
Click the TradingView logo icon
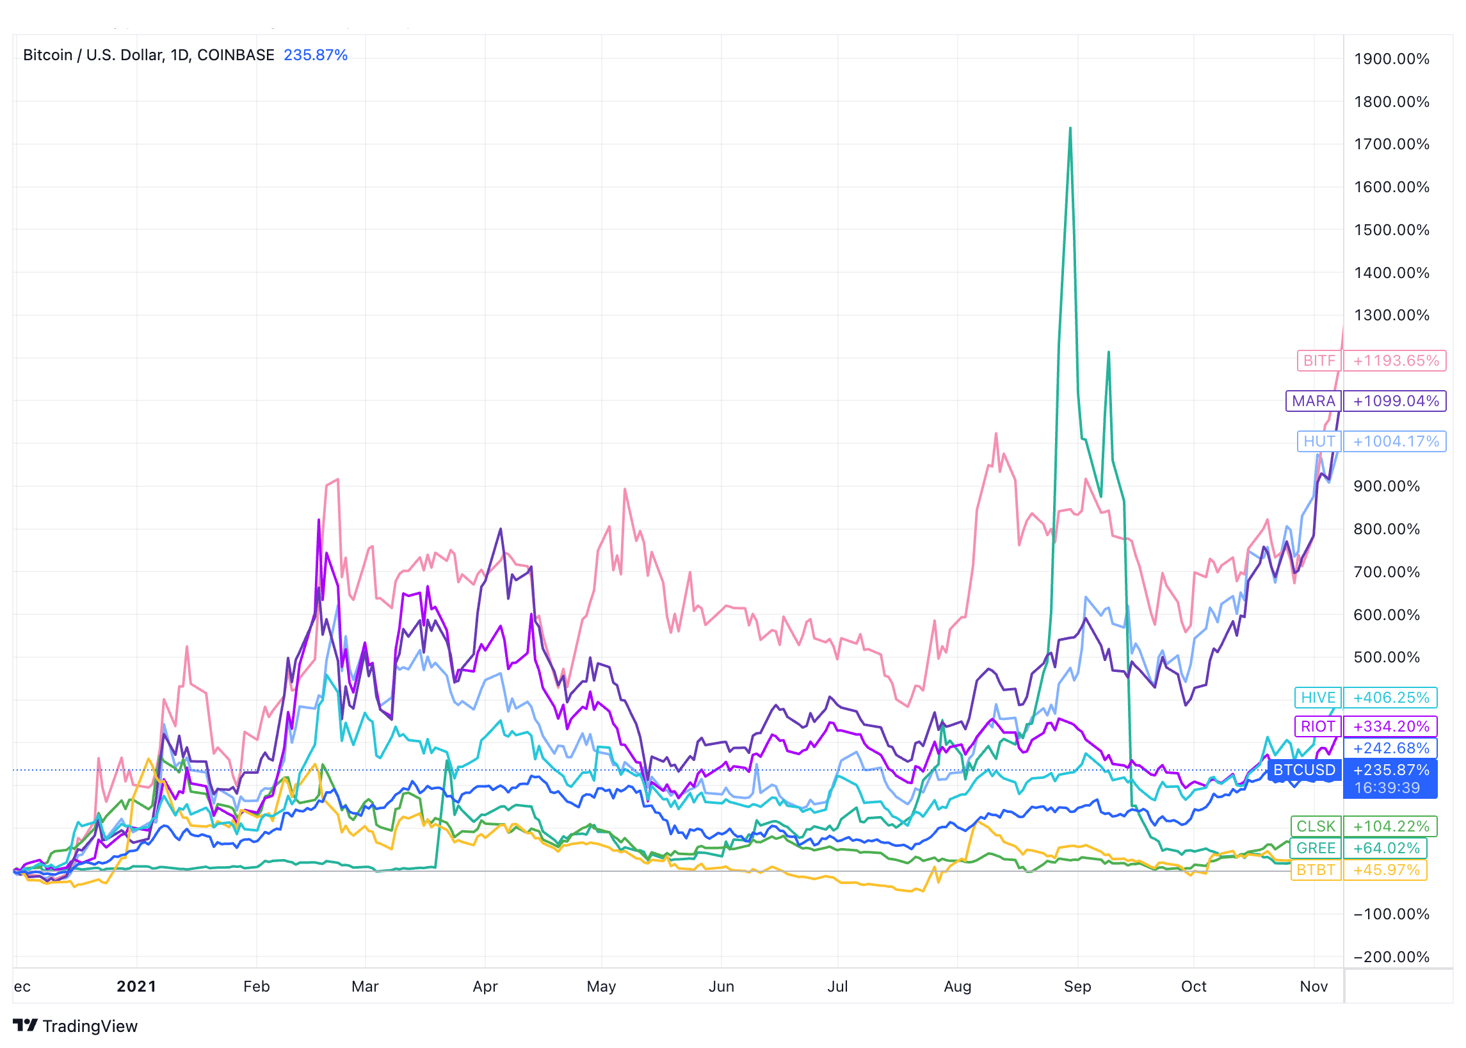coord(25,1026)
